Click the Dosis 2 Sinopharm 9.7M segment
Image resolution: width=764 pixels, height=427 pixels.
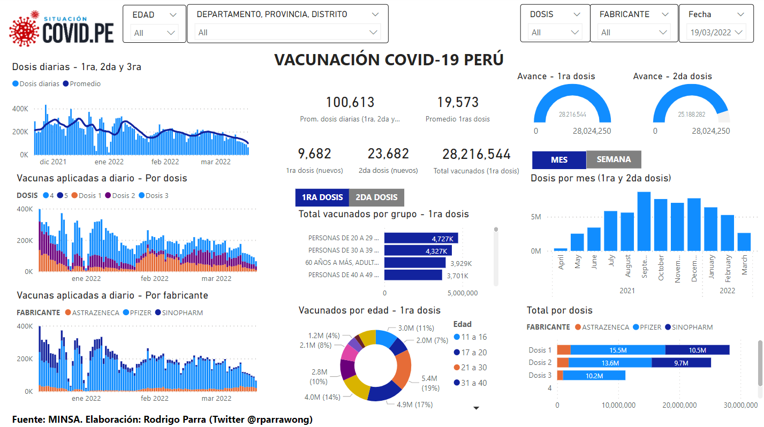click(682, 363)
